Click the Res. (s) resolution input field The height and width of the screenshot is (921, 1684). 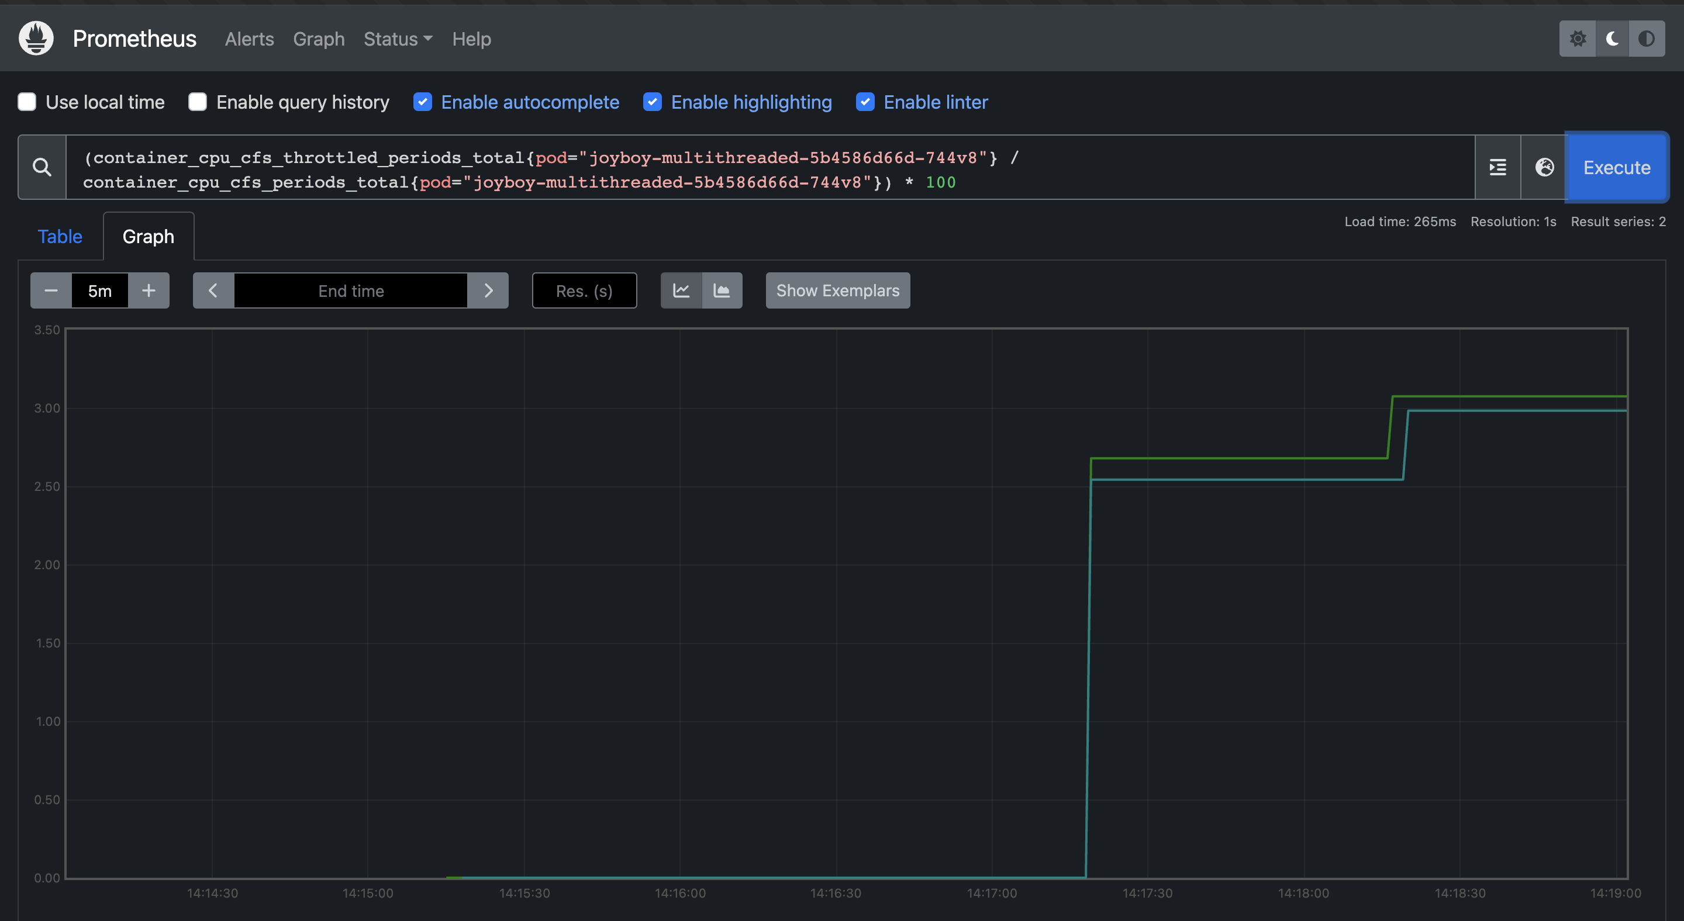pos(584,289)
